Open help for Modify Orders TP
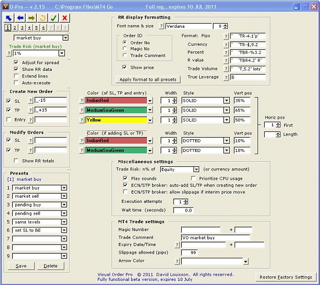320x285 pixels. (x=30, y=150)
